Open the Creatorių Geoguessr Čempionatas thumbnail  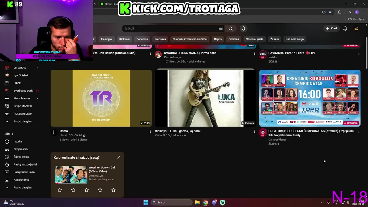[310, 98]
